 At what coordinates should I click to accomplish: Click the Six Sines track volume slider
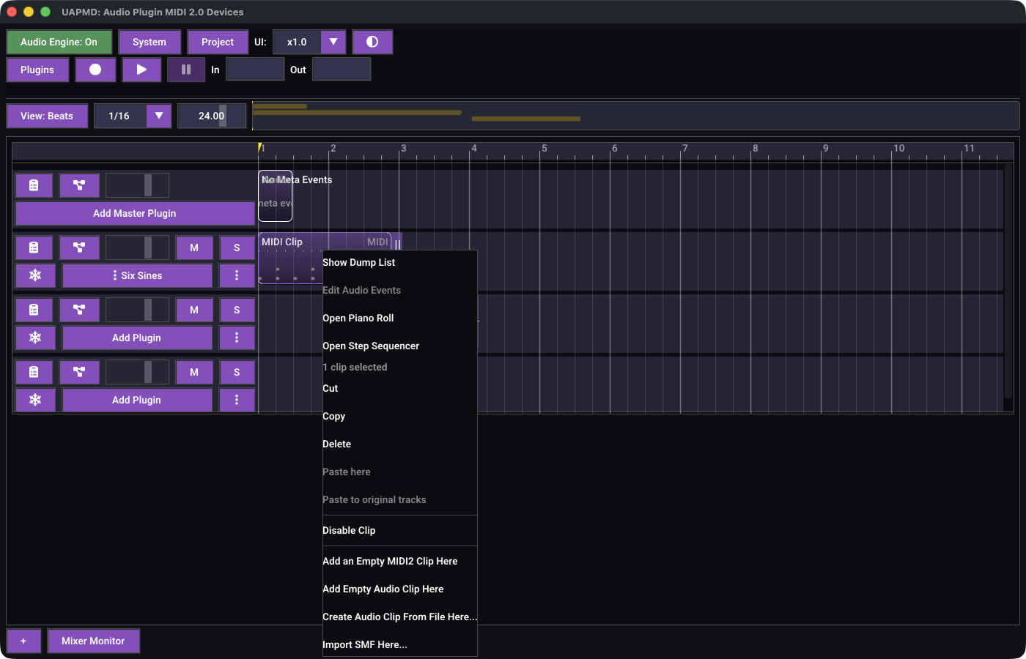137,247
